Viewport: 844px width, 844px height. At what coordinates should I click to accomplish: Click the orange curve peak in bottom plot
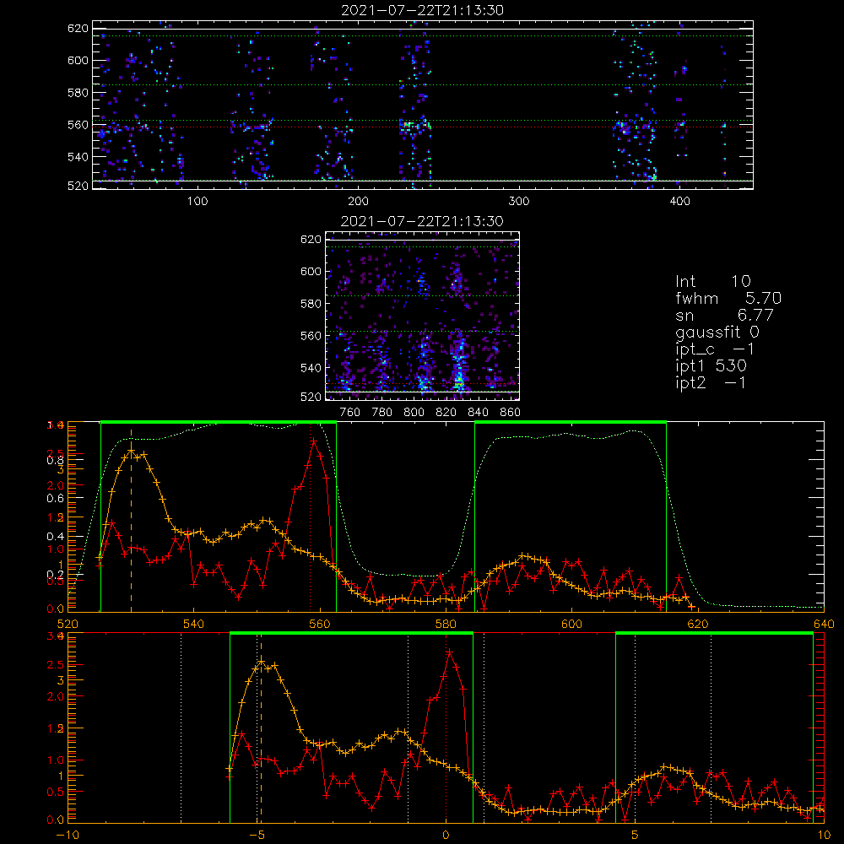tap(262, 662)
